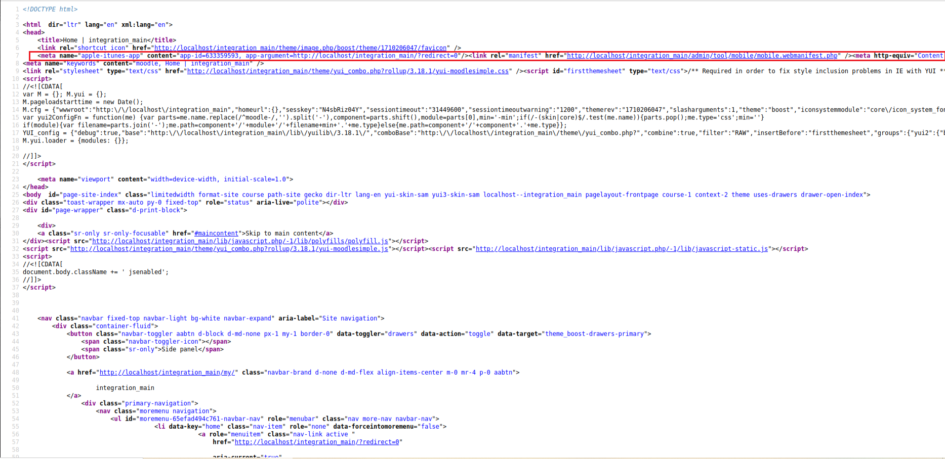Click the "document.body.className += ' jsenabled';" line
This screenshot has height=459, width=945.
pos(96,272)
